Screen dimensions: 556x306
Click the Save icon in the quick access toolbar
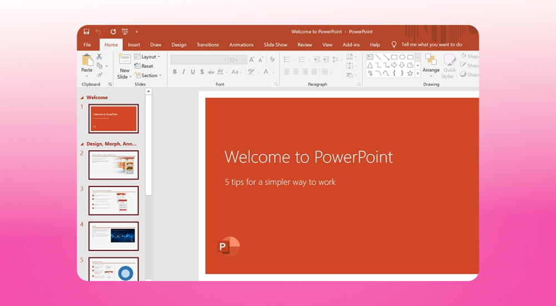tap(86, 32)
